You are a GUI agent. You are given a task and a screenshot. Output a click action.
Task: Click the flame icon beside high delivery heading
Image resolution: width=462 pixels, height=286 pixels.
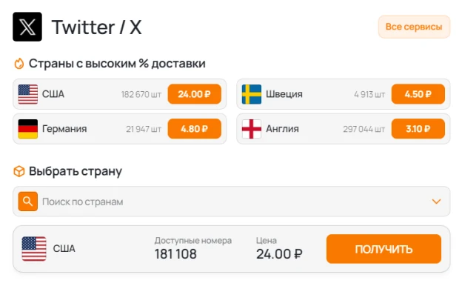[19, 64]
